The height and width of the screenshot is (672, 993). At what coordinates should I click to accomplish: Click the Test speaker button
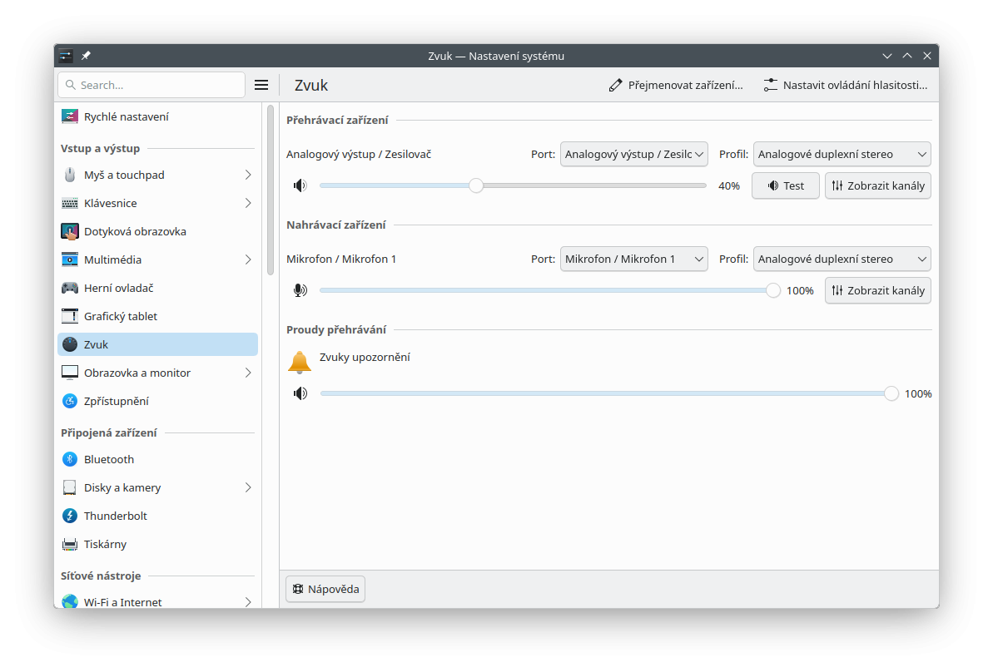click(785, 185)
